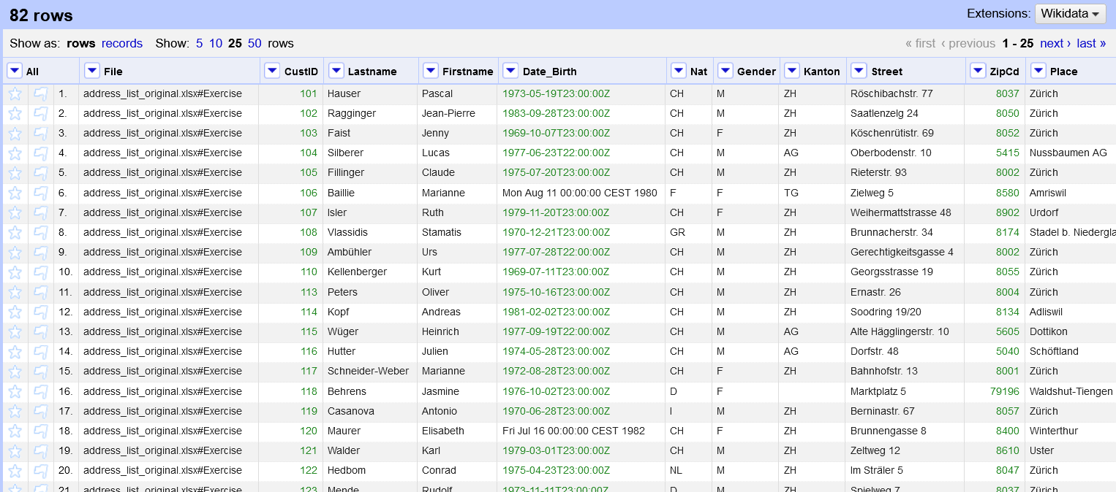Star the row for Conrad Hedbom
Viewport: 1116px width, 492px height.
pyautogui.click(x=14, y=470)
